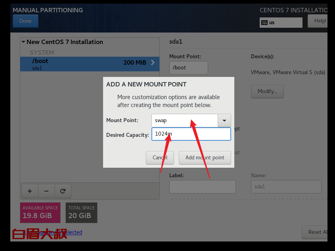Open the Mount Point dropdown arrow in dialog
This screenshot has height=251, width=335.
click(x=224, y=121)
